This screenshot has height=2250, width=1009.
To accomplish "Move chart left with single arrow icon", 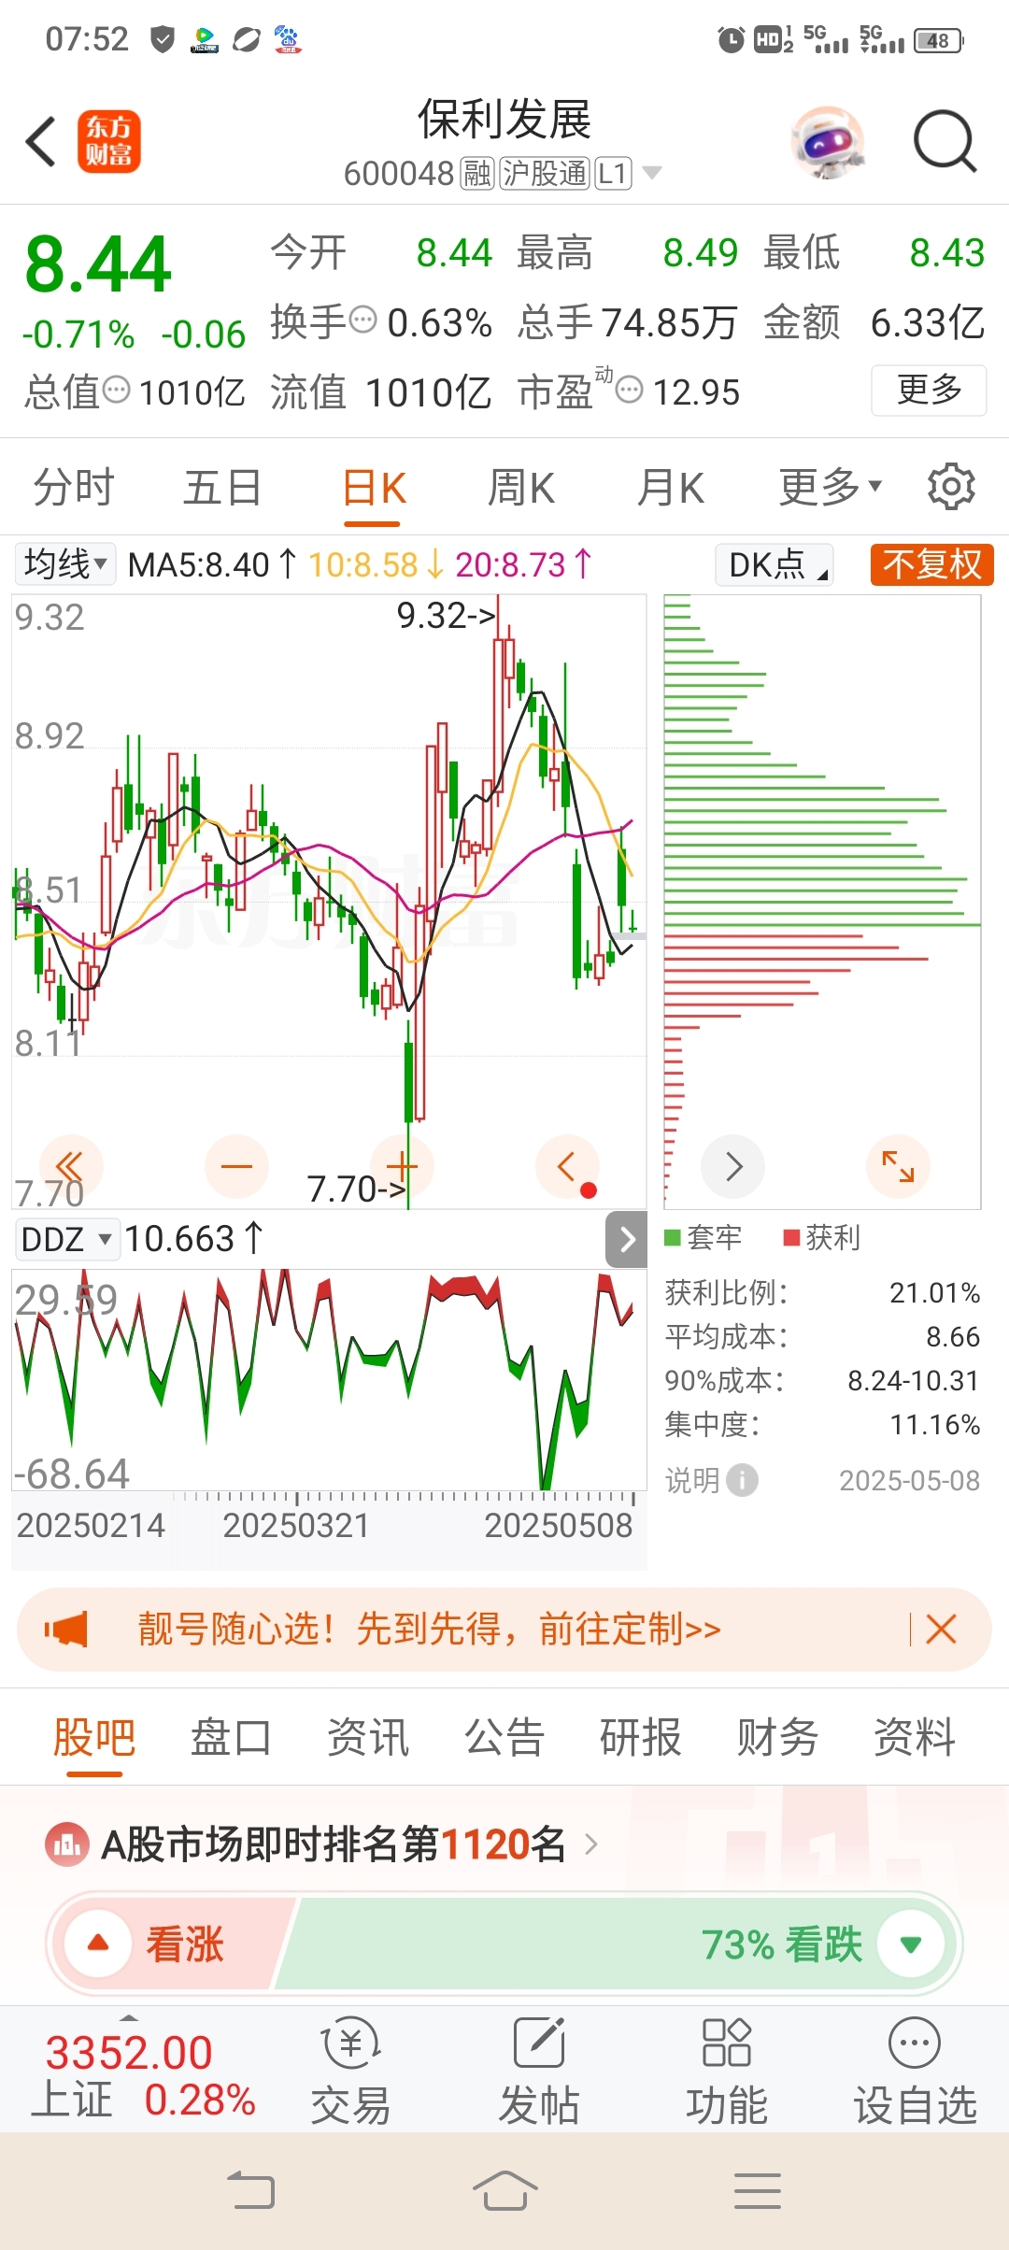I will pos(567,1166).
